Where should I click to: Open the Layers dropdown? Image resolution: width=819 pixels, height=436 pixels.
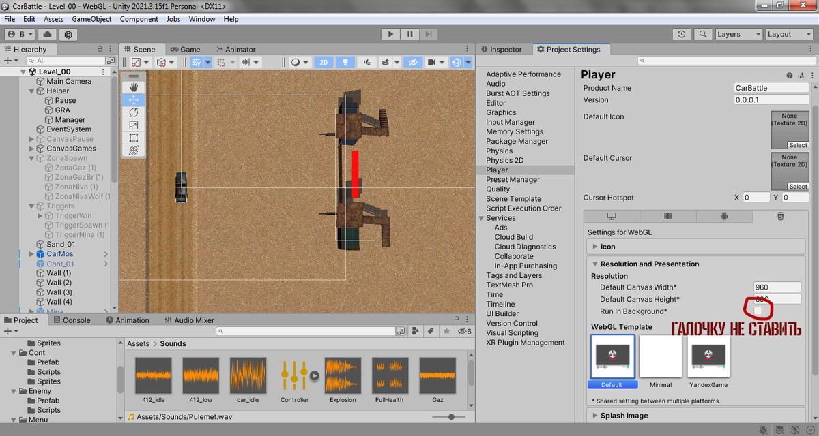tap(738, 34)
